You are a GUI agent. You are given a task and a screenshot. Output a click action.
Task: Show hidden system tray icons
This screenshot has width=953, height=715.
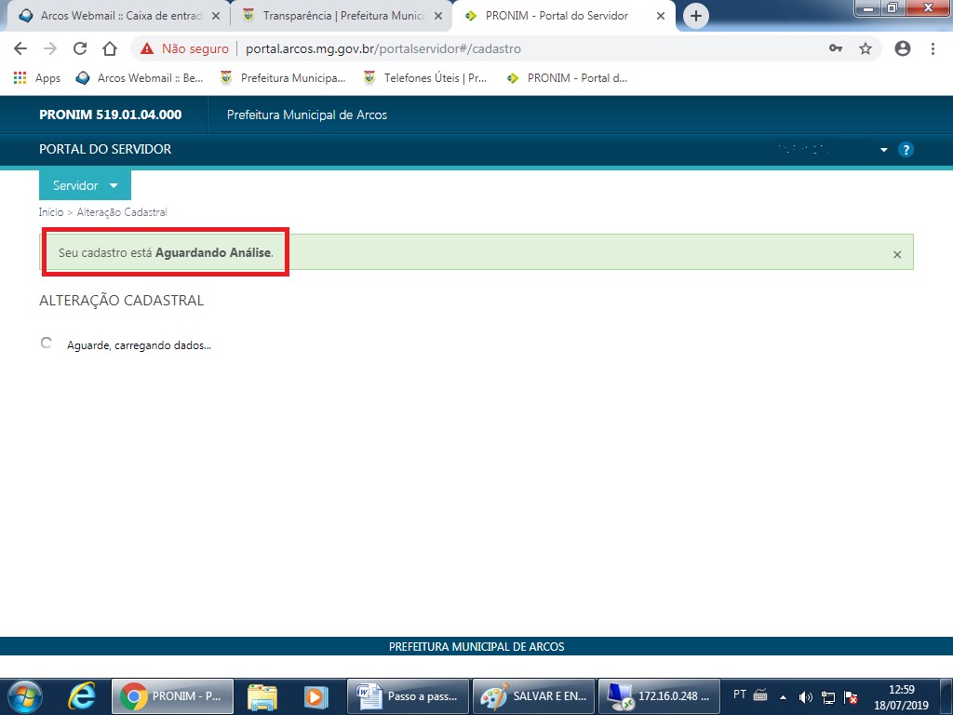783,695
